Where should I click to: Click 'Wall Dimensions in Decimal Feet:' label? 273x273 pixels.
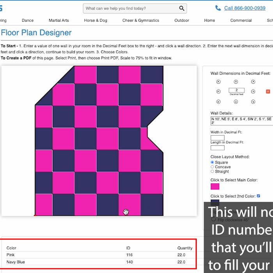(240, 73)
